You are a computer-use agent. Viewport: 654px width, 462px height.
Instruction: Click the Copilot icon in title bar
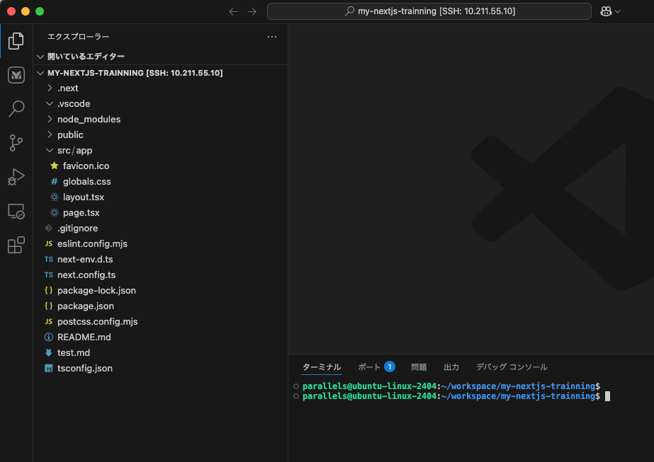(606, 11)
